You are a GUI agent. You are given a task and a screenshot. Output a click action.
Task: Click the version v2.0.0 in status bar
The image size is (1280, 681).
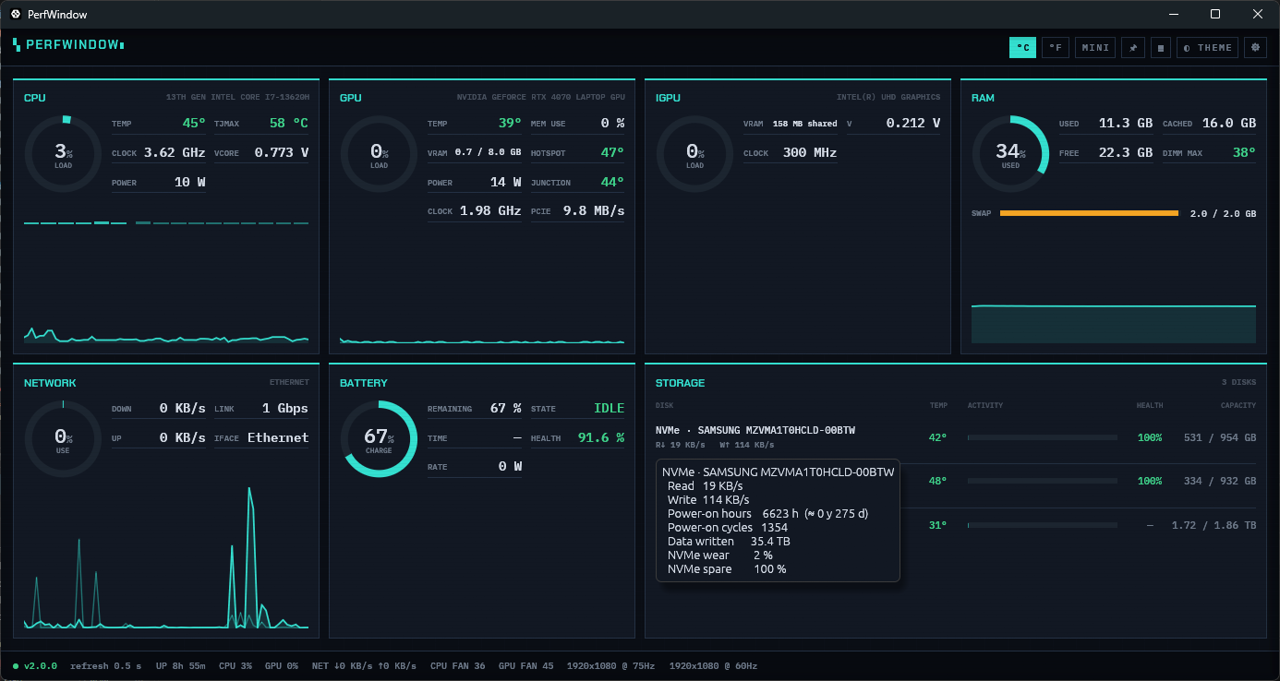tap(40, 666)
